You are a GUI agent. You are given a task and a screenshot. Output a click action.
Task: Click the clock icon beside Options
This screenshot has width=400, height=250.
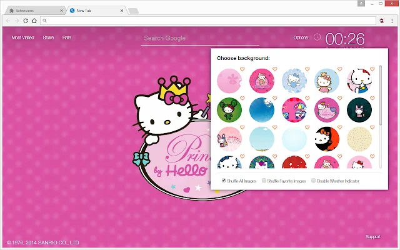[x=317, y=37]
